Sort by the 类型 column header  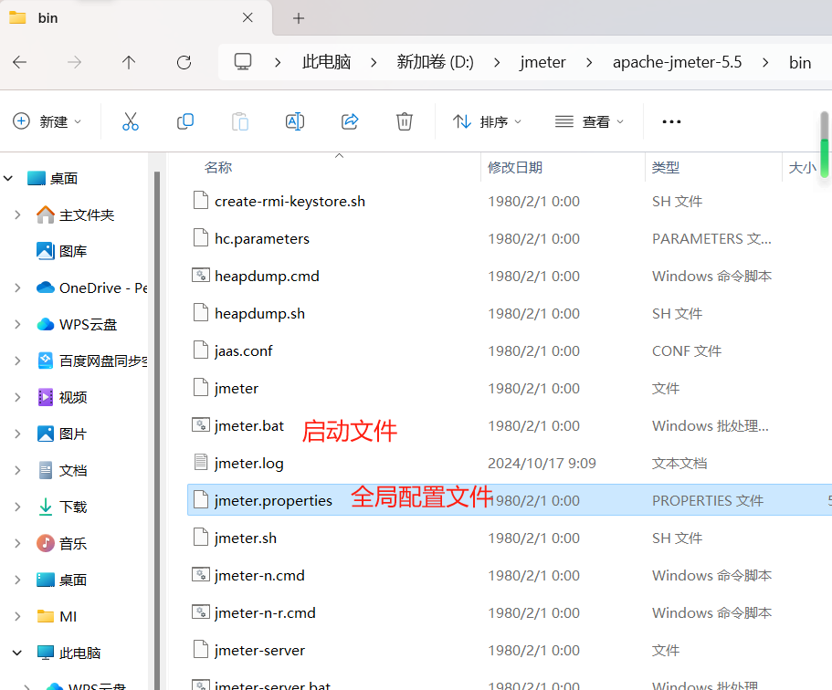pos(666,168)
